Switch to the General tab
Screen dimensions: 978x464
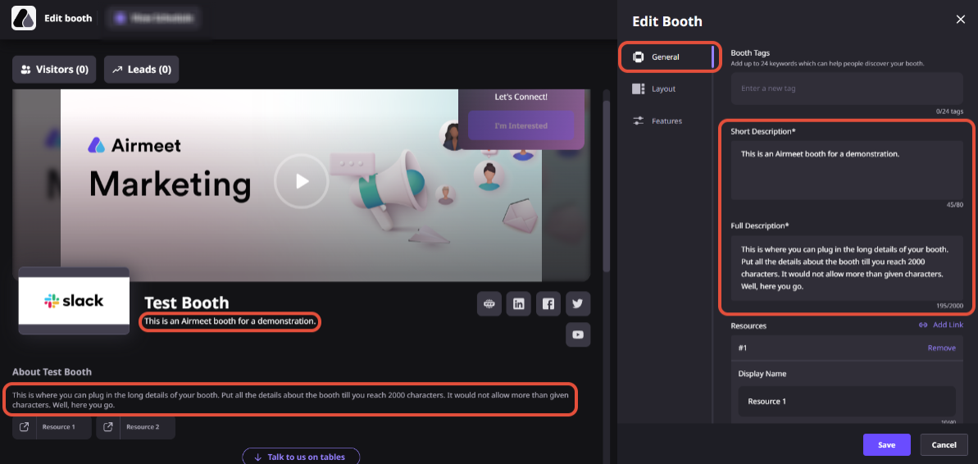(666, 57)
